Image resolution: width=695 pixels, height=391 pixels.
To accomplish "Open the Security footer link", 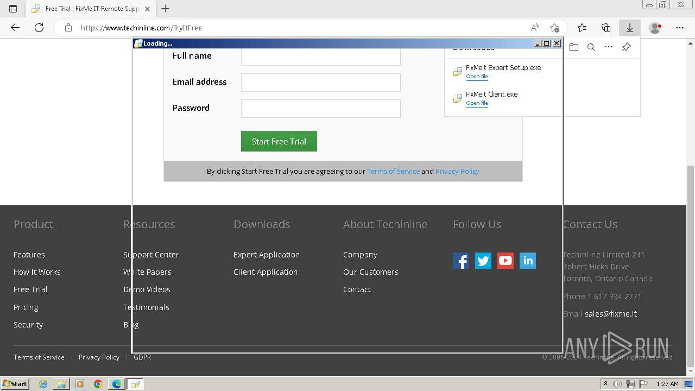I will pos(28,325).
